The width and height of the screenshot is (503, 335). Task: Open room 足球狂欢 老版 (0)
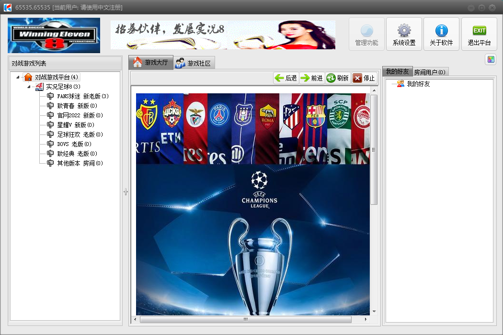click(80, 134)
